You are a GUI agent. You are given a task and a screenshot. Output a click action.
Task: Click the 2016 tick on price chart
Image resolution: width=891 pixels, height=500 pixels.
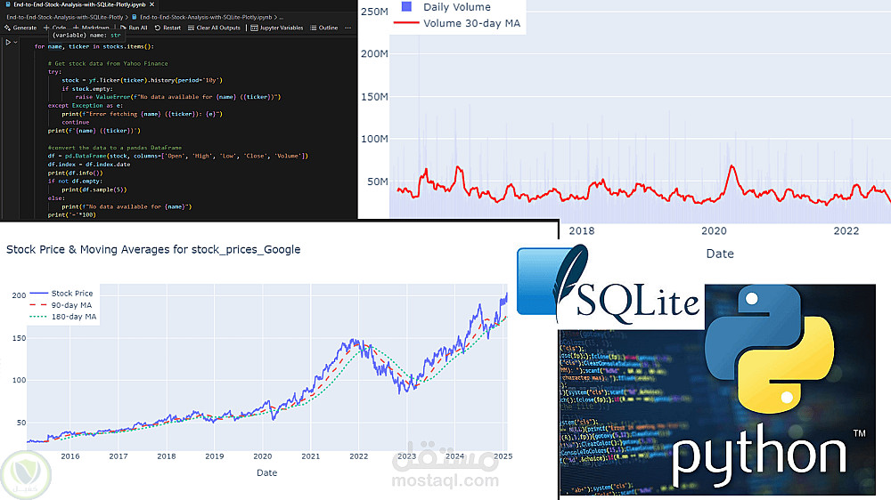pyautogui.click(x=70, y=456)
